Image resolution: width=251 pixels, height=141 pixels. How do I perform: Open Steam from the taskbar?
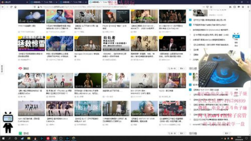22,138
